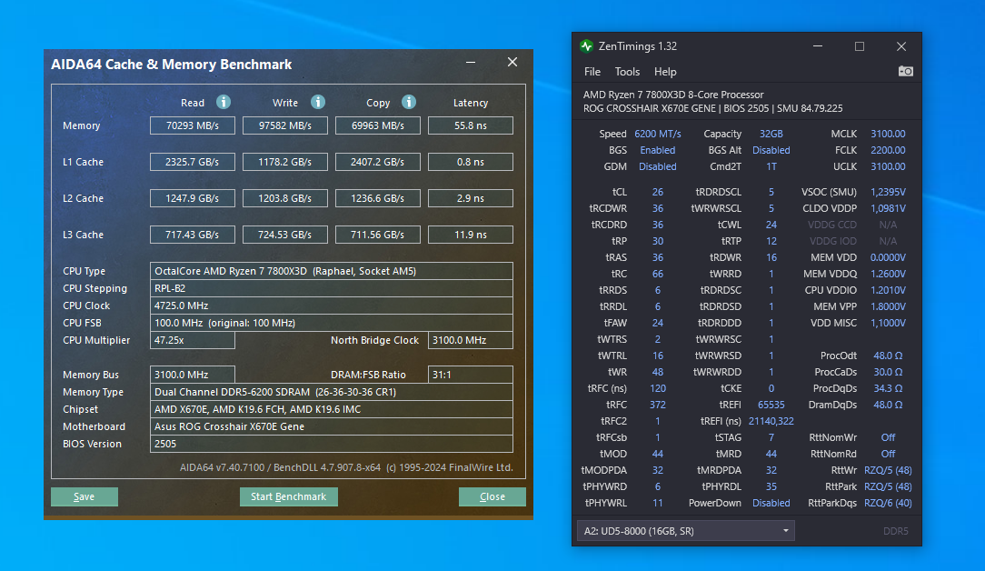Open the File menu in ZenTimings
Viewport: 985px width, 571px height.
coord(592,72)
